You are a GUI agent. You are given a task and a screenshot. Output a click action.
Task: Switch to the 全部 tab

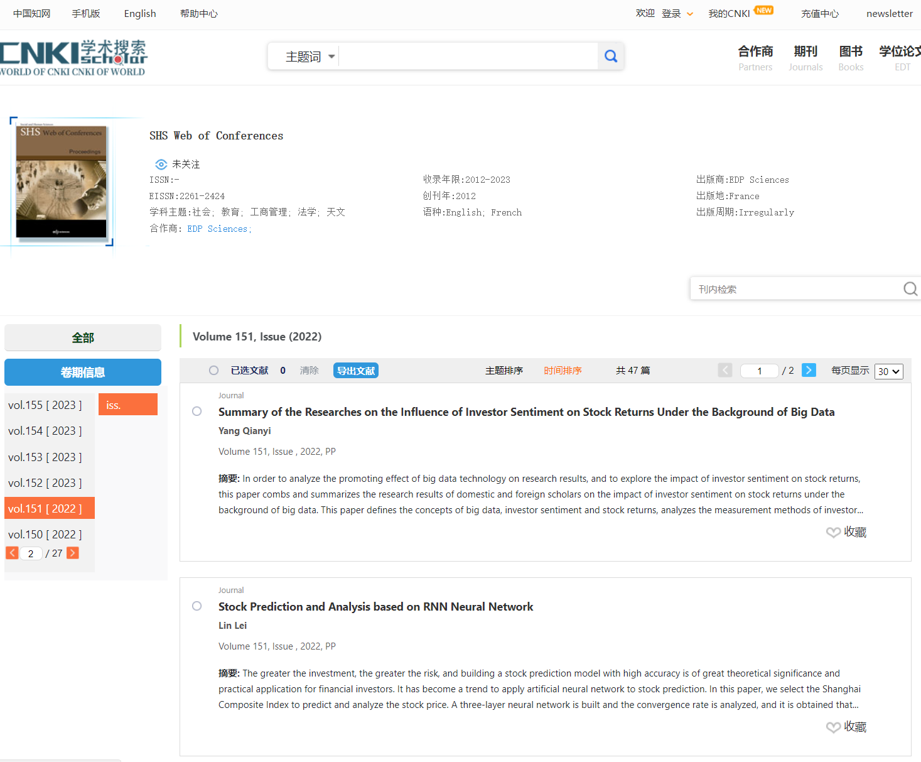pyautogui.click(x=83, y=338)
